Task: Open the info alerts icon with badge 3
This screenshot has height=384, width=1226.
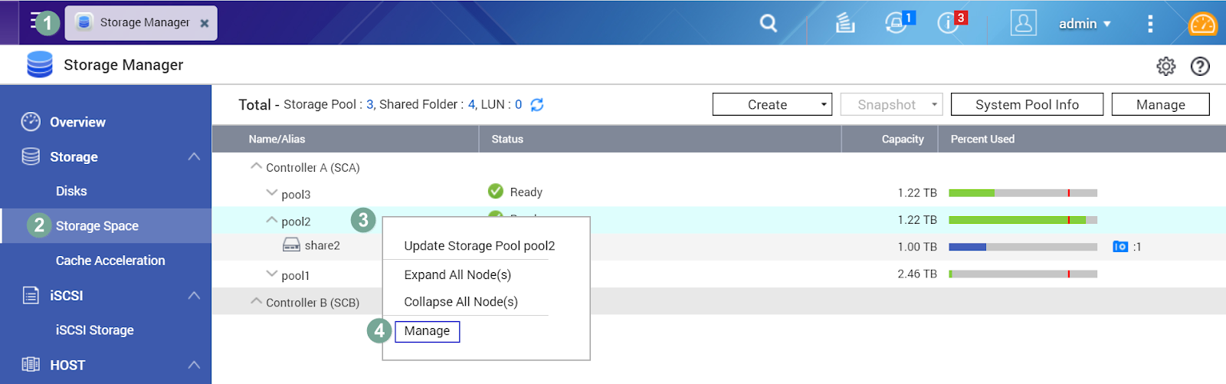Action: [x=948, y=23]
